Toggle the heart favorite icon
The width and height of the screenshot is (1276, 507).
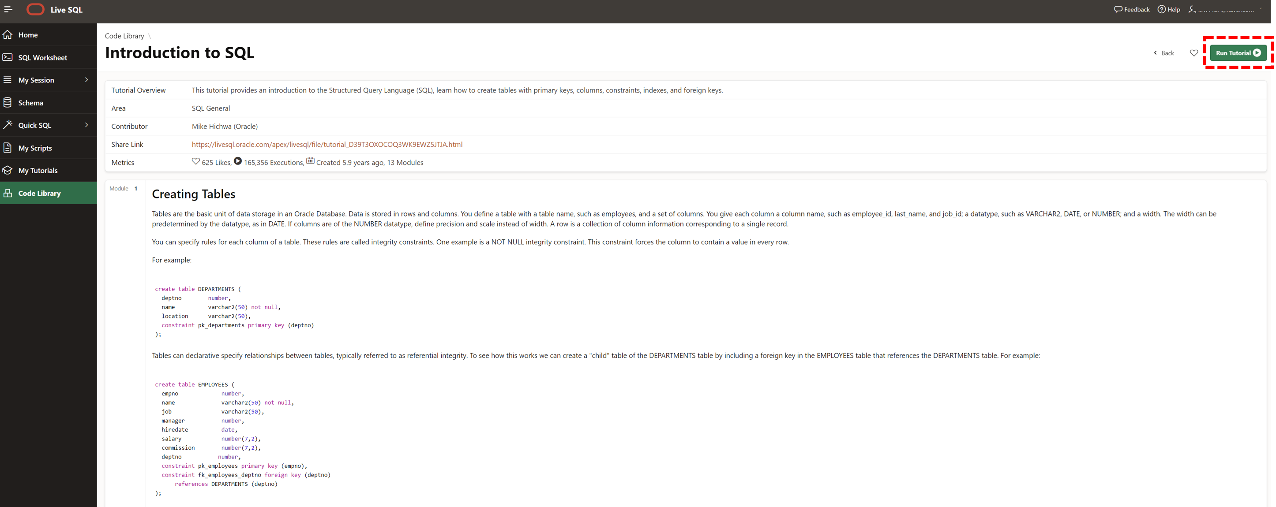coord(1194,53)
